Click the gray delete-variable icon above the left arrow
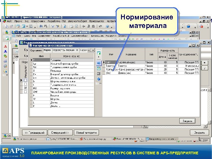This screenshot has width=212, height=159. click(x=99, y=74)
